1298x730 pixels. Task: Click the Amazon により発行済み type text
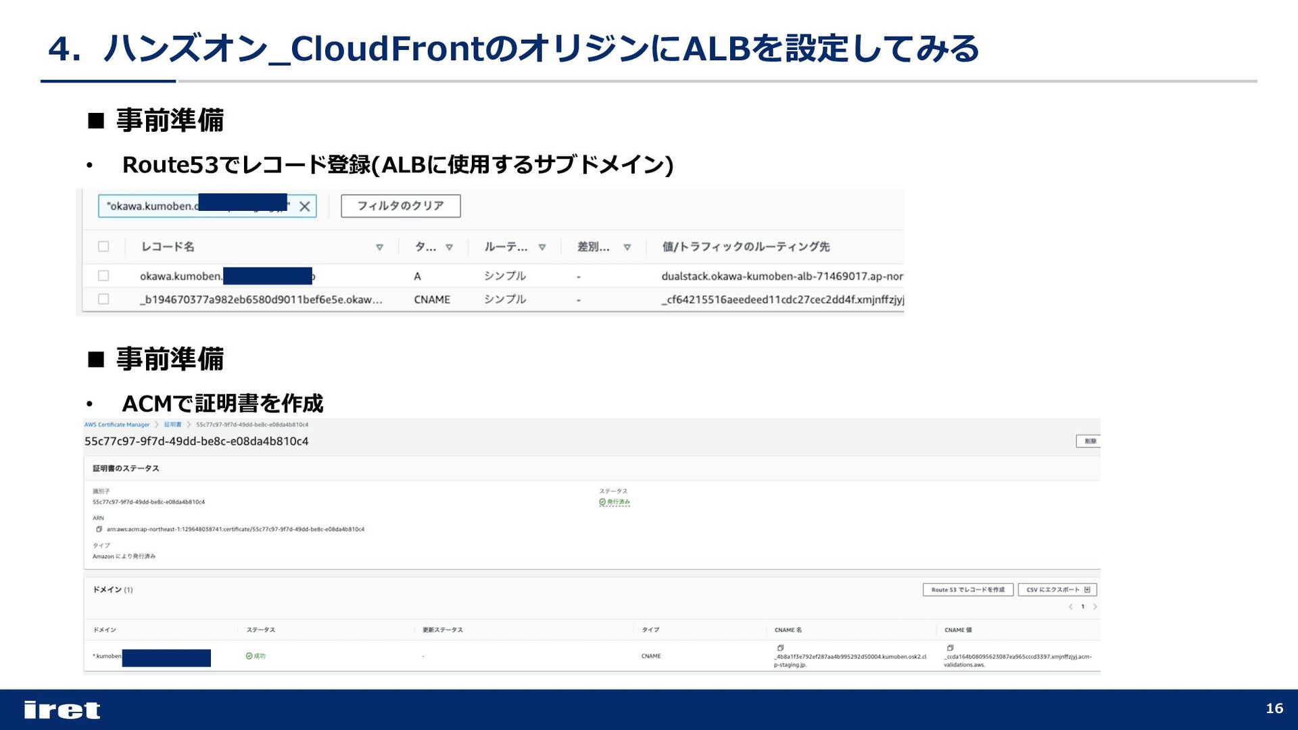click(x=124, y=556)
